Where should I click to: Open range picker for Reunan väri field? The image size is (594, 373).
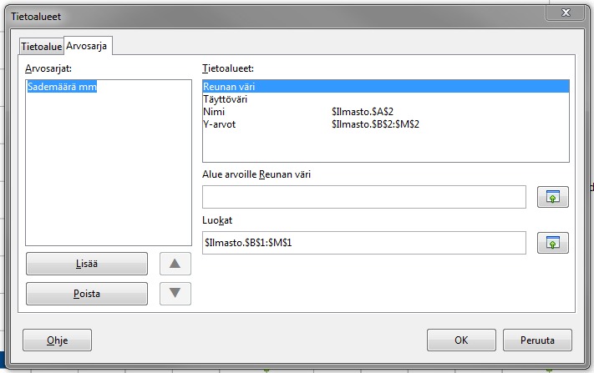click(552, 197)
